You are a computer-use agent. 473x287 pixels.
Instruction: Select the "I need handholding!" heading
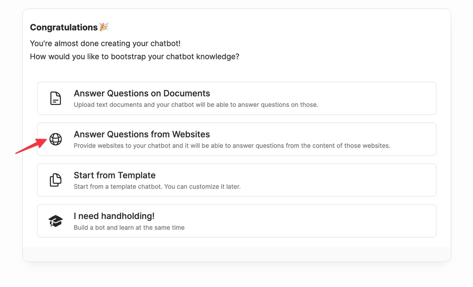[x=114, y=216]
